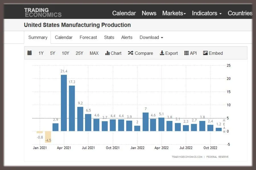Image resolution: width=256 pixels, height=170 pixels.
Task: Click the TRADINGECONOMICS.COM source link
Action: [x=187, y=157]
